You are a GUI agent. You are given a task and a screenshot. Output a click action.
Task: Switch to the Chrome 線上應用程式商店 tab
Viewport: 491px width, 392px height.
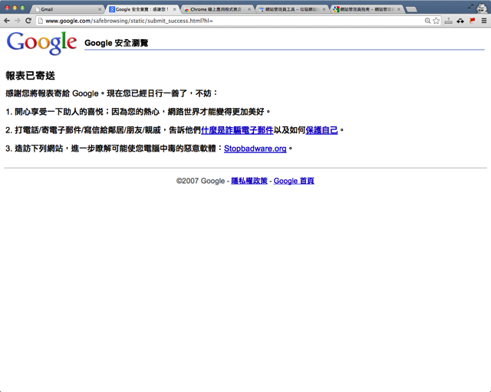tap(218, 9)
